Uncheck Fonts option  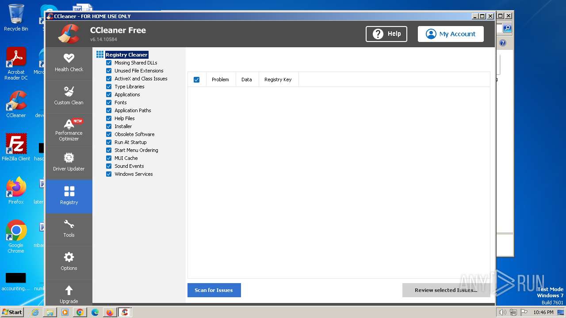[x=109, y=102]
